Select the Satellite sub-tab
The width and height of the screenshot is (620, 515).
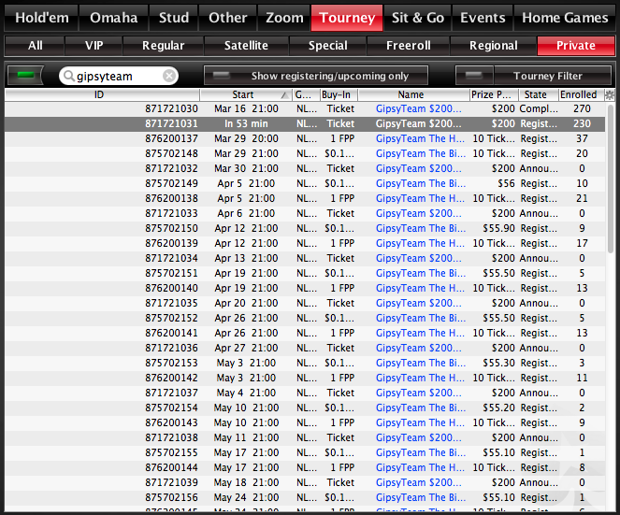click(x=246, y=46)
